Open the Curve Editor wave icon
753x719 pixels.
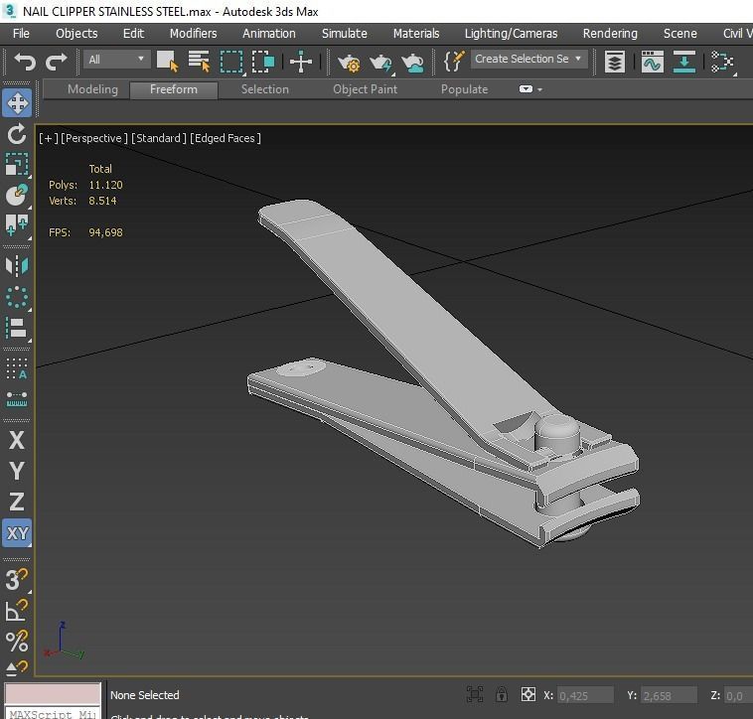tap(652, 62)
